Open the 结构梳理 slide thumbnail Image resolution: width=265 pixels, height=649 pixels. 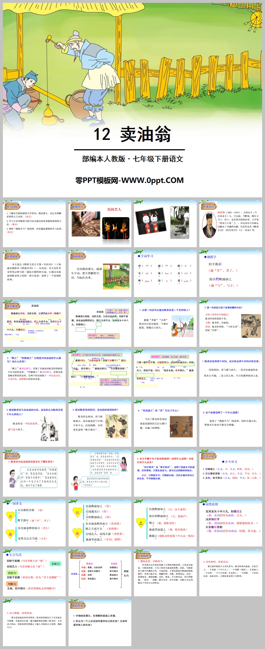coord(100,573)
